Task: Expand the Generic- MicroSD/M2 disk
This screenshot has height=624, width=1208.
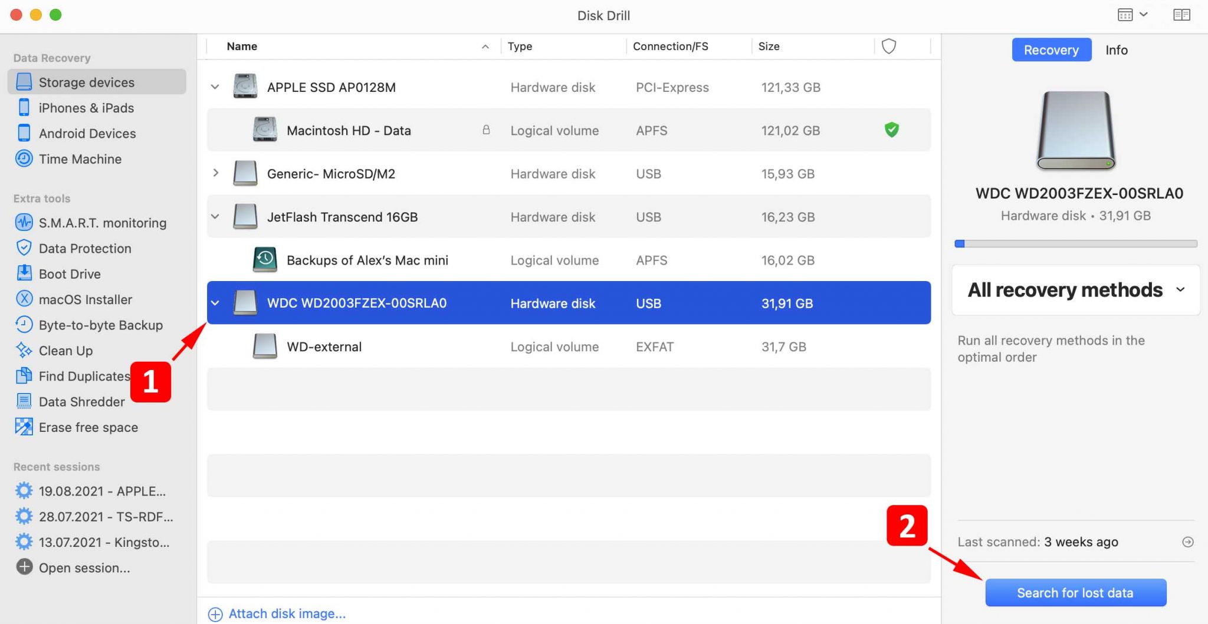Action: pos(215,173)
